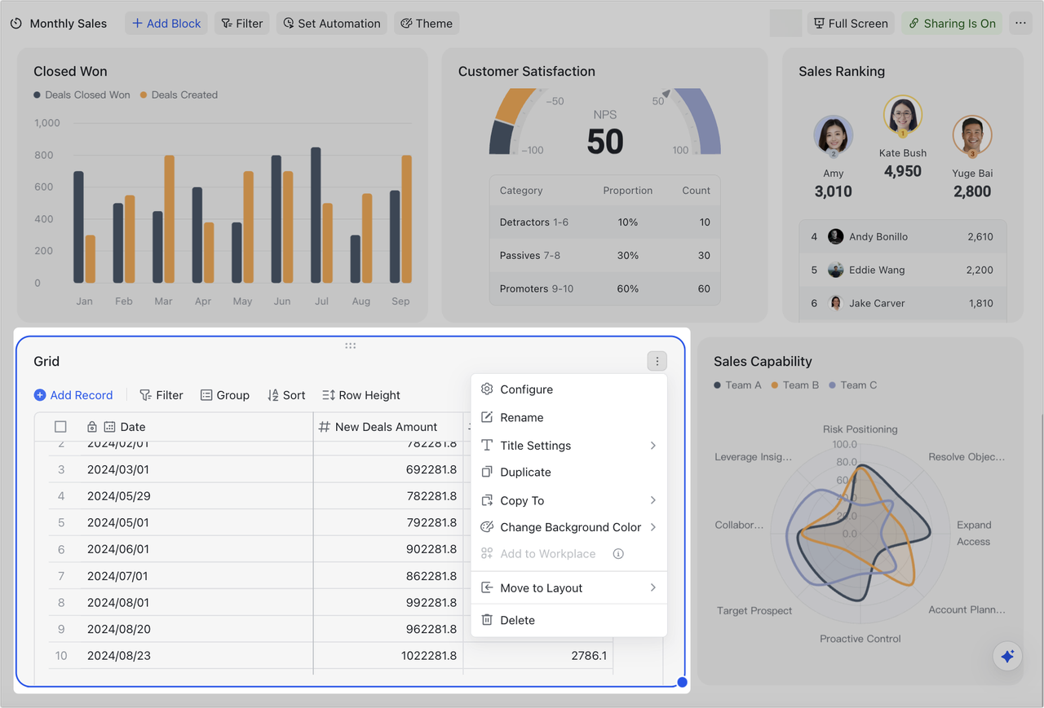Open the Sort options in grid toolbar

click(286, 395)
